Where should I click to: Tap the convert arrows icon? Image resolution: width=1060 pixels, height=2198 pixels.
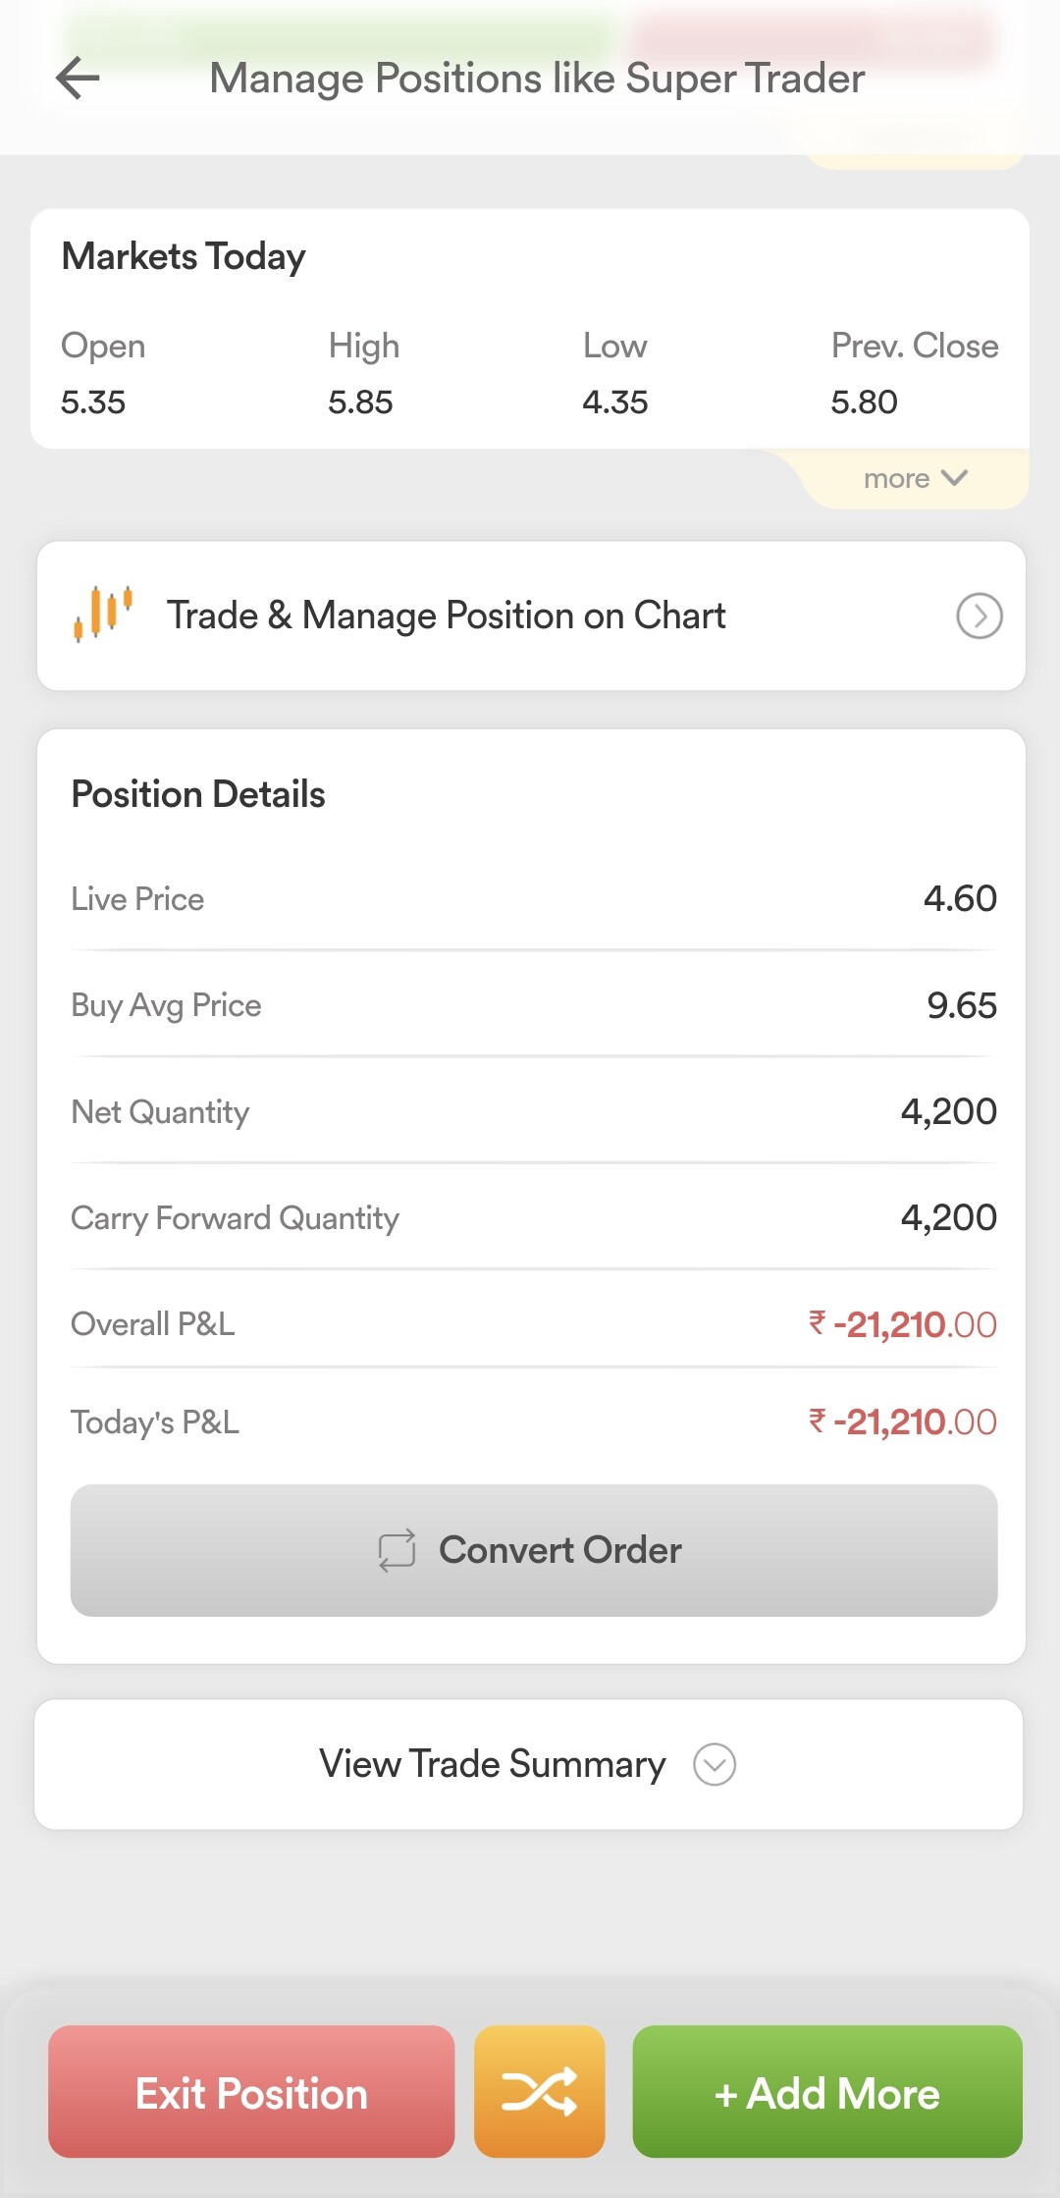tap(397, 1550)
